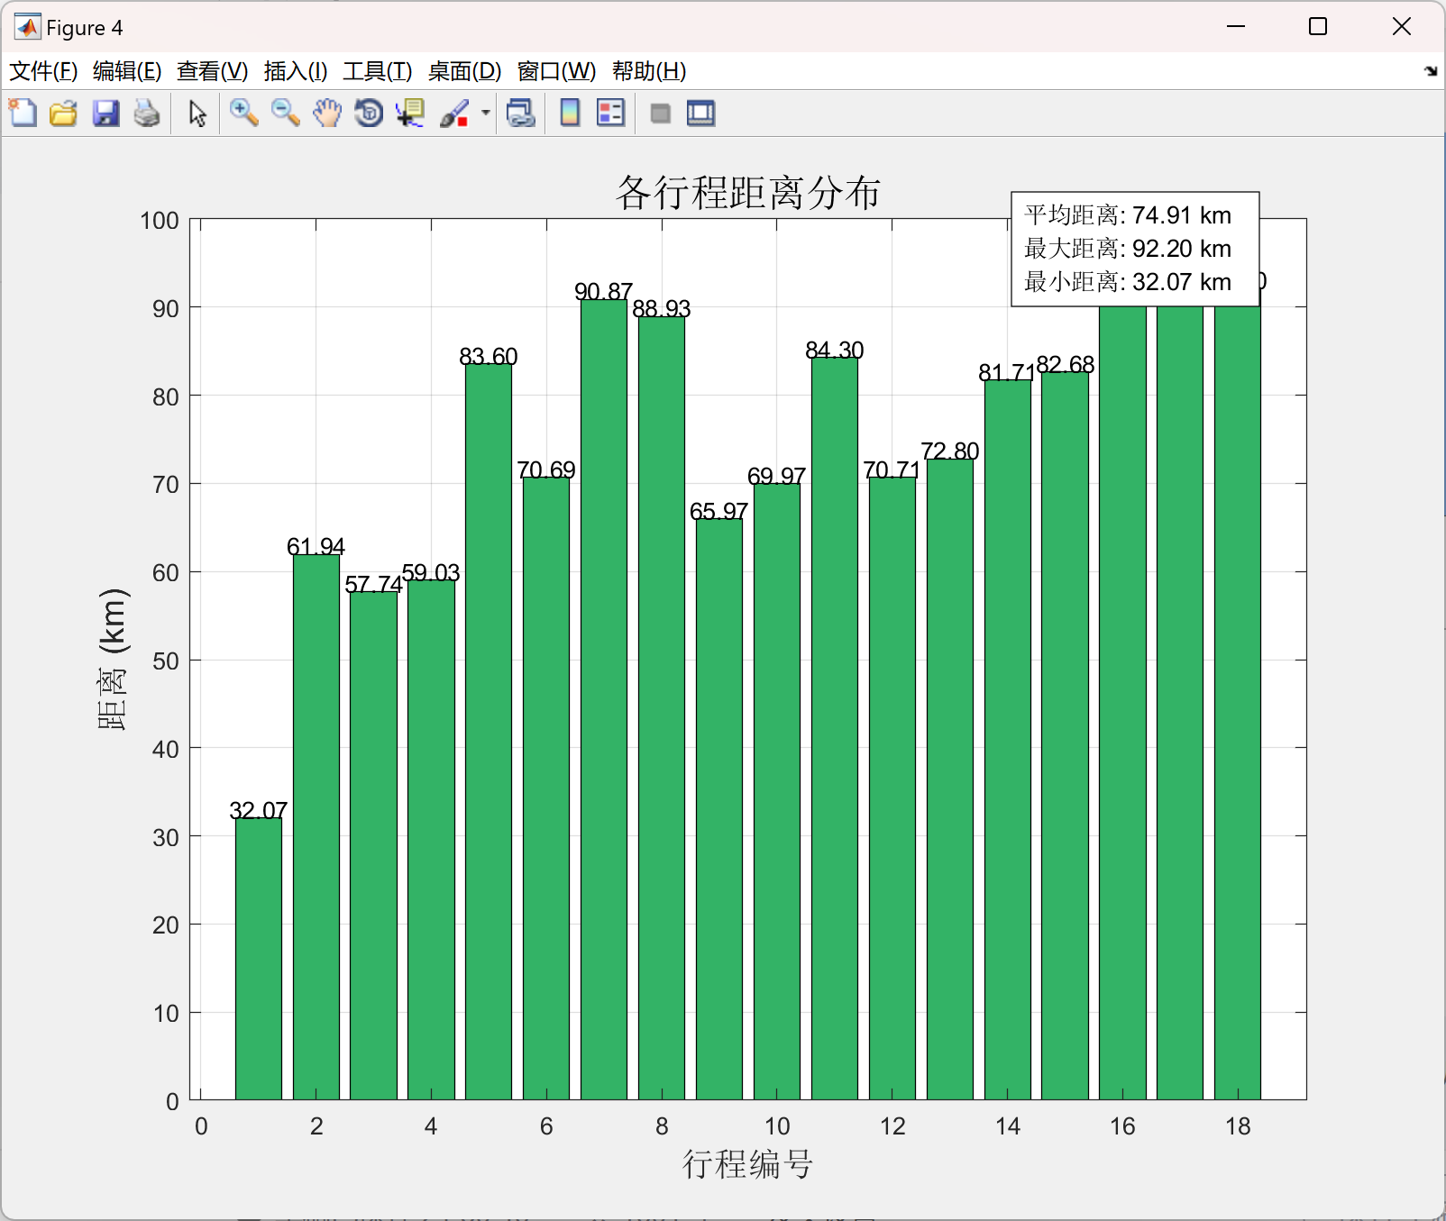Viewport: 1446px width, 1221px height.
Task: Open the 窗口(W) menu
Action: 557,71
